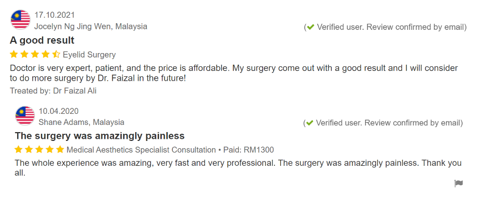482x199 pixels.
Task: Flag the review with the flag icon
Action: click(459, 184)
